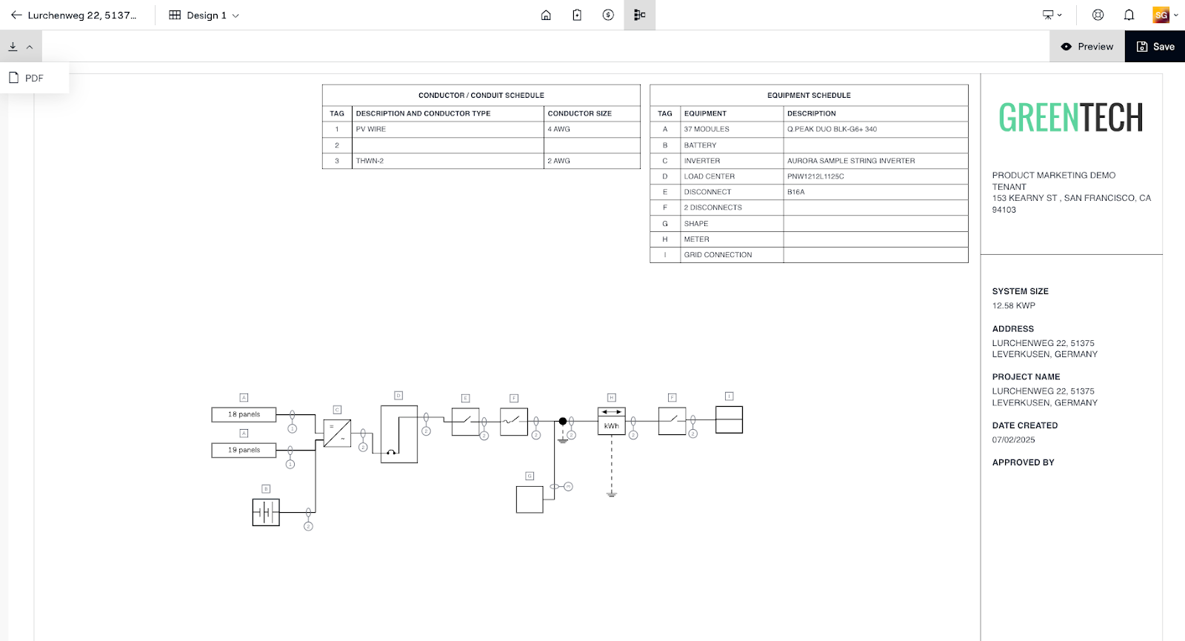The image size is (1185, 641).
Task: Open the SG user account menu
Action: point(1165,15)
